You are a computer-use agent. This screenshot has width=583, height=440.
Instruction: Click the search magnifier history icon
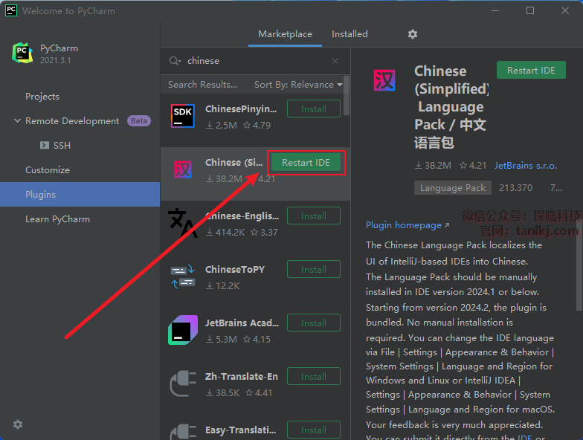coord(175,61)
